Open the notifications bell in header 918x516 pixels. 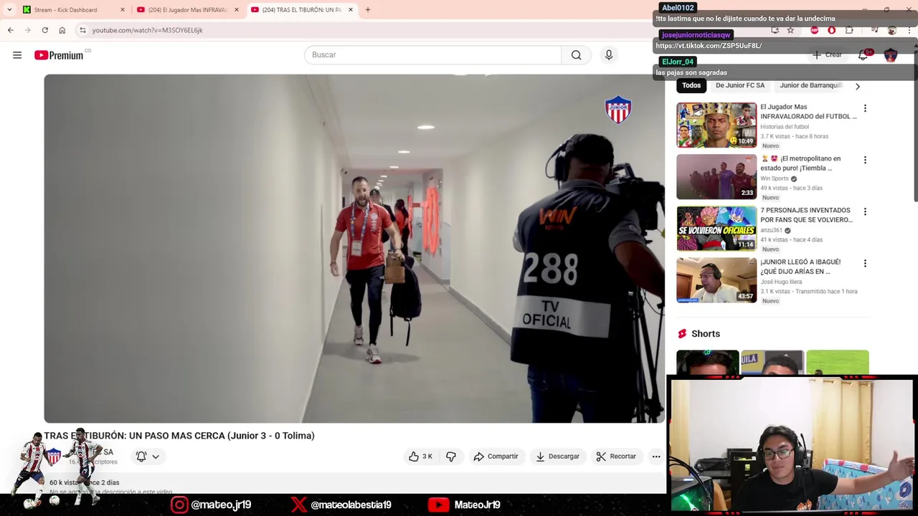[x=863, y=55]
